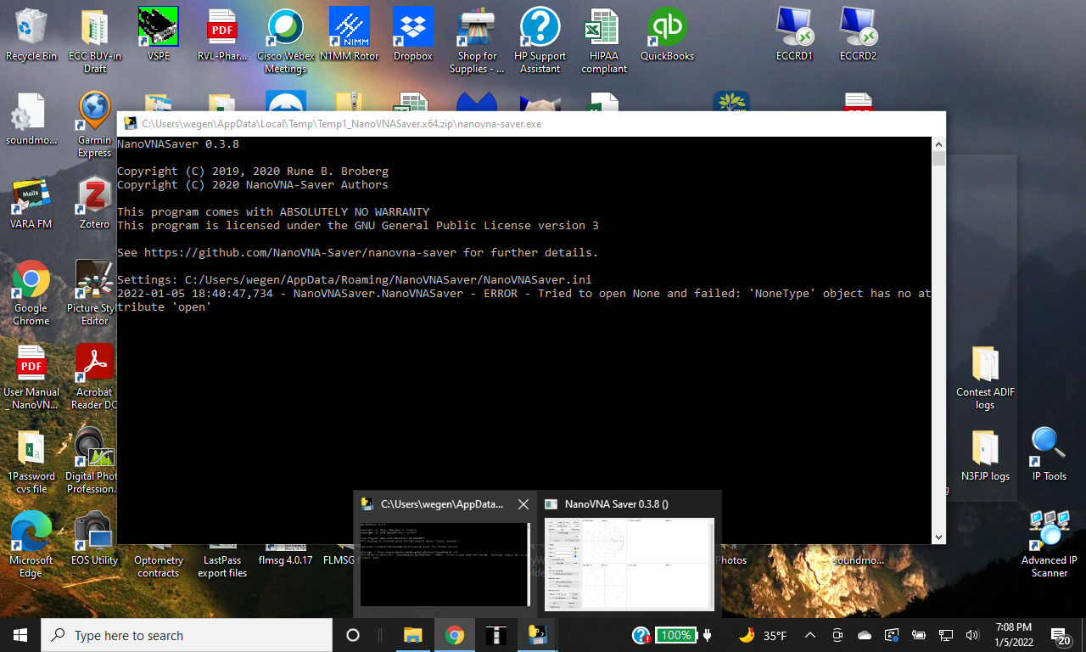Open the Recycle Bin desktop icon

[x=31, y=35]
